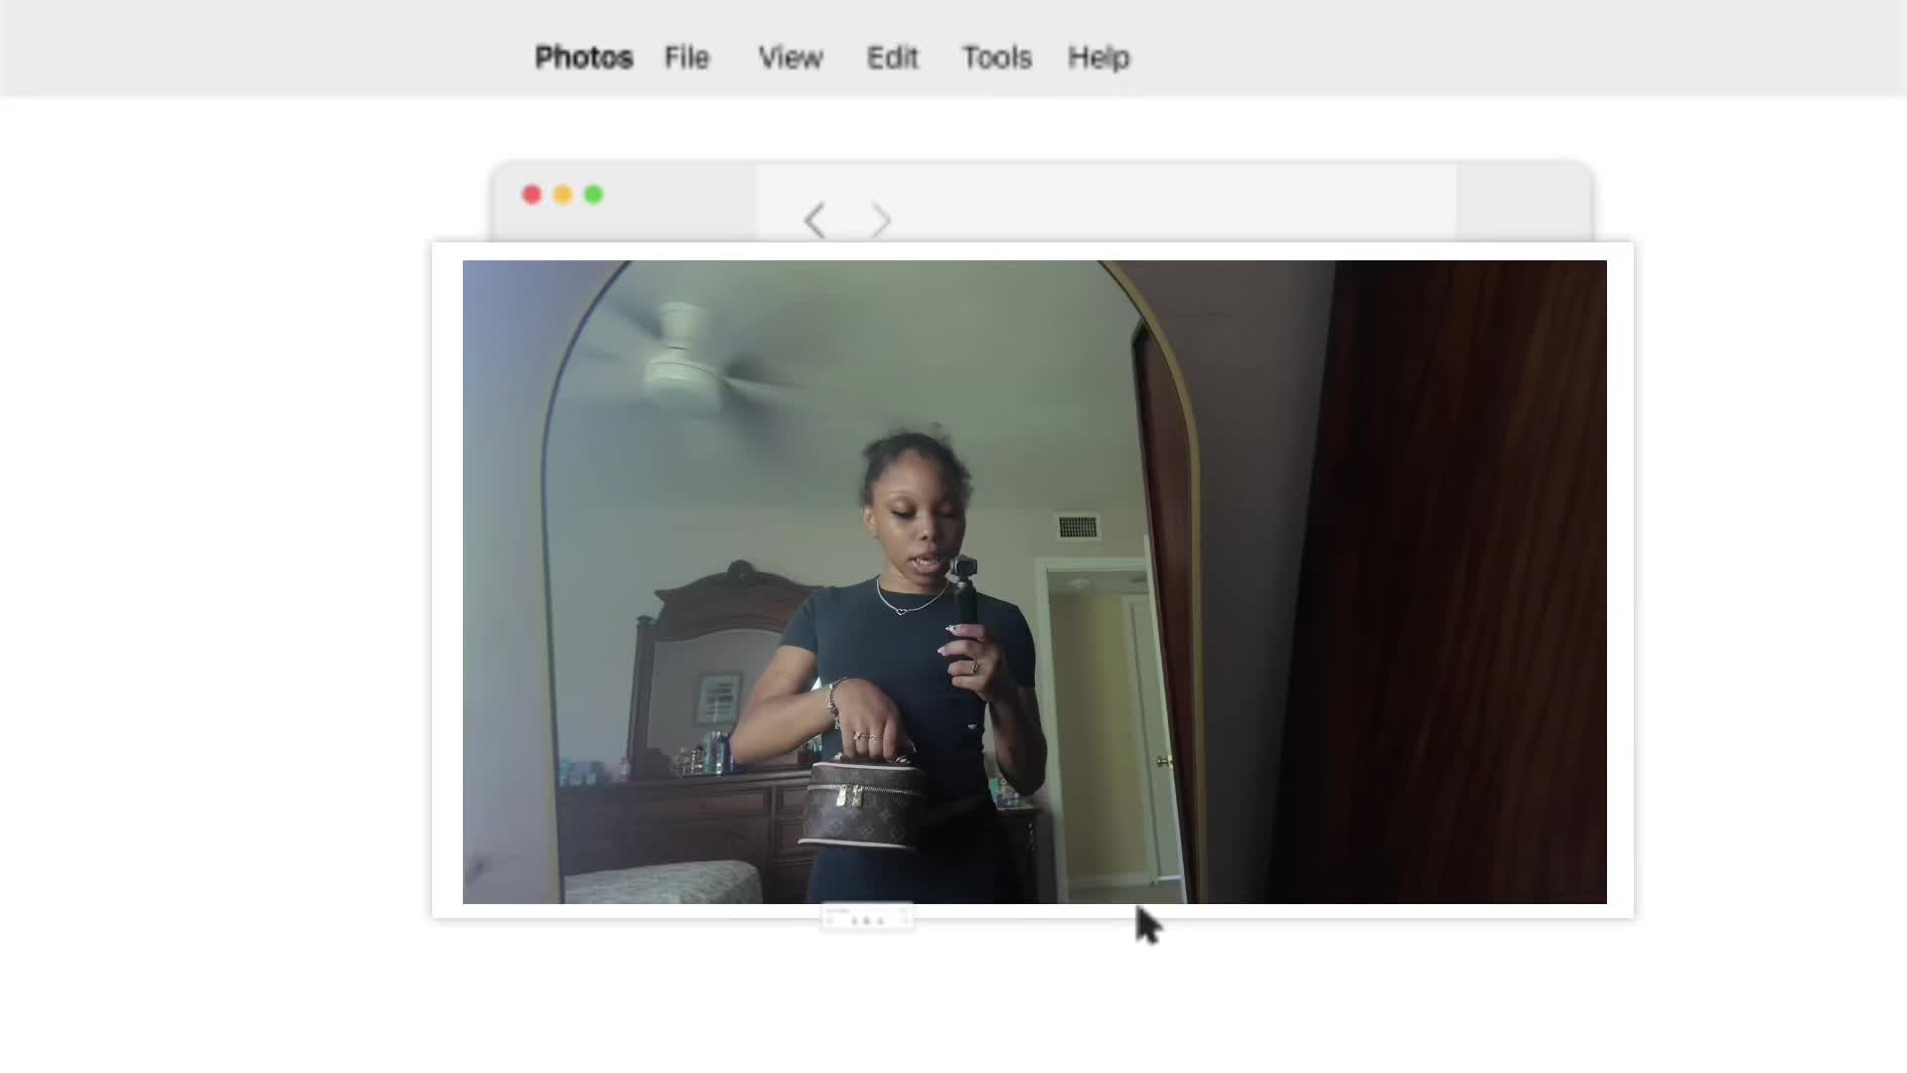Click the darker gray section at the toolbar's right end
The image size is (1907, 1073).
click(x=1525, y=203)
